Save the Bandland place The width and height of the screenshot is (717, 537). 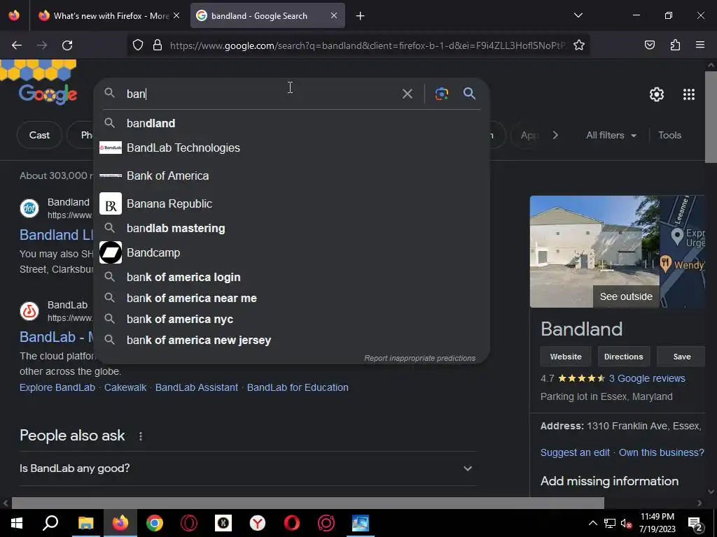click(681, 357)
